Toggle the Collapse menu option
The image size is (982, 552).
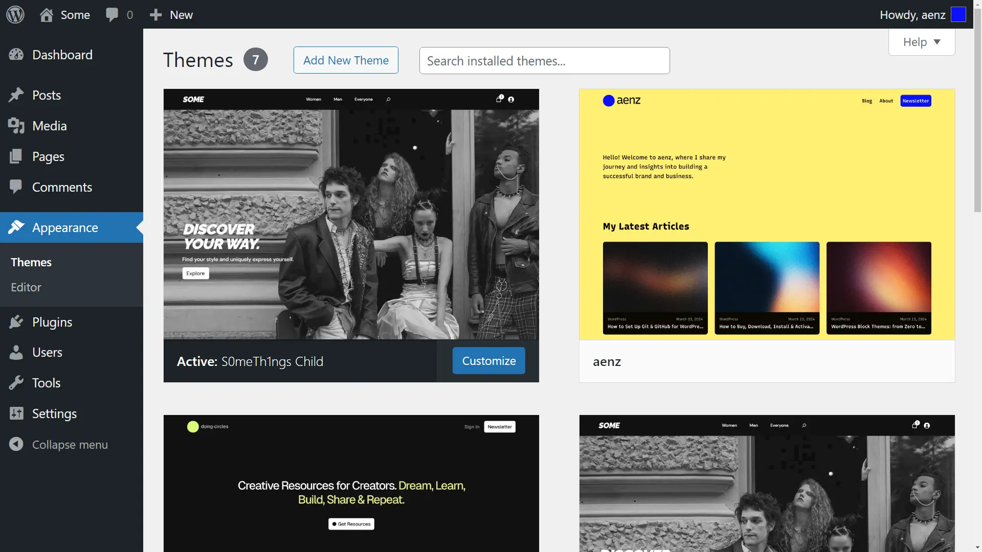point(70,444)
